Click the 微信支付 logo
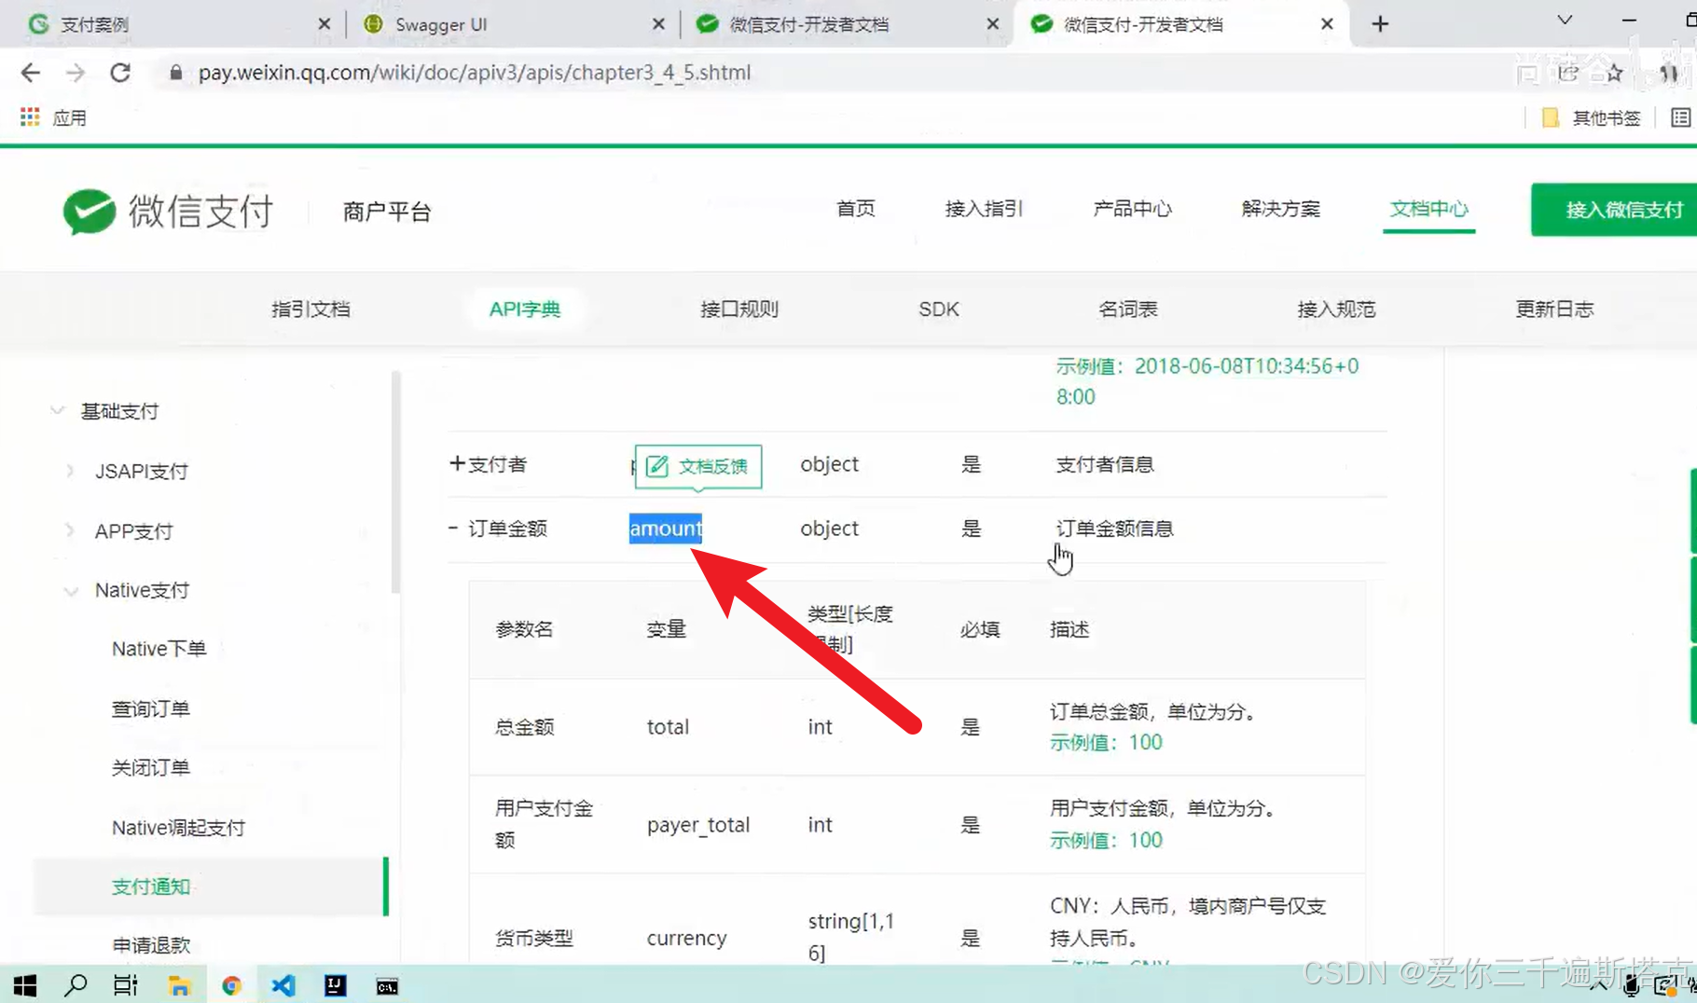 pos(169,212)
